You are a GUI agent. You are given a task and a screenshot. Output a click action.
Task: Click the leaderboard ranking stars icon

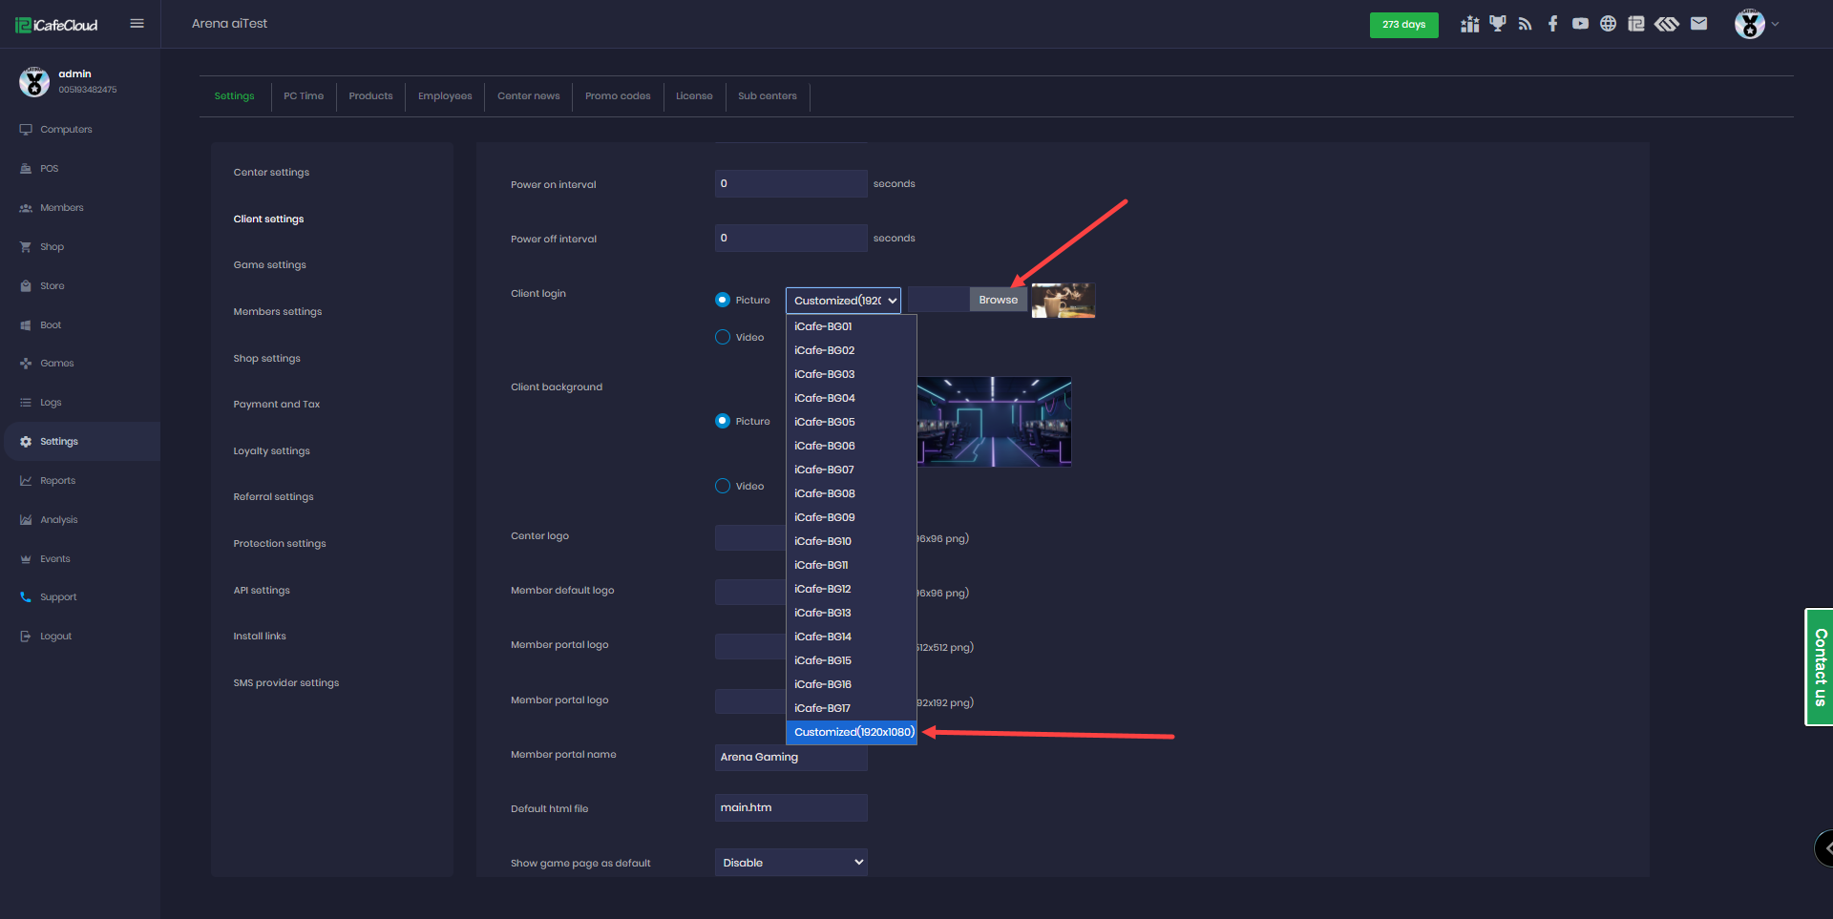coord(1469,24)
